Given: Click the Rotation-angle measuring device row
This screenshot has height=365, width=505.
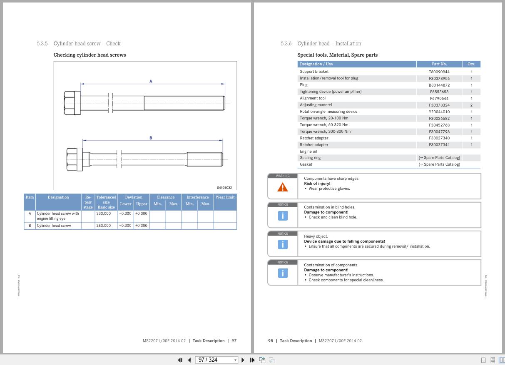Looking at the screenshot, I should click(x=389, y=112).
